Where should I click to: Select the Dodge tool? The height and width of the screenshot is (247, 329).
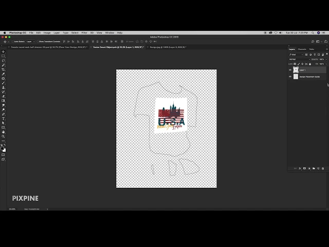3,110
